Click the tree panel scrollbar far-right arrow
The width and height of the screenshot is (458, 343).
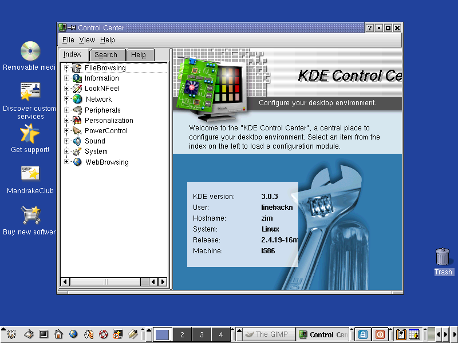point(163,282)
